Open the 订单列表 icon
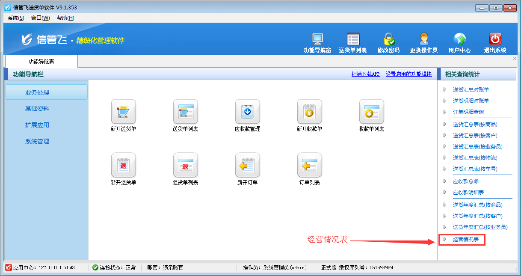The height and width of the screenshot is (276, 521). [x=309, y=166]
